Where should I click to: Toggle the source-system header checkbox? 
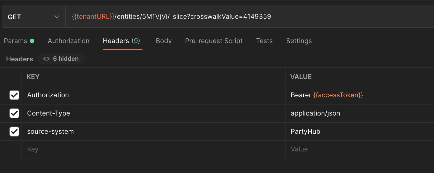(14, 132)
